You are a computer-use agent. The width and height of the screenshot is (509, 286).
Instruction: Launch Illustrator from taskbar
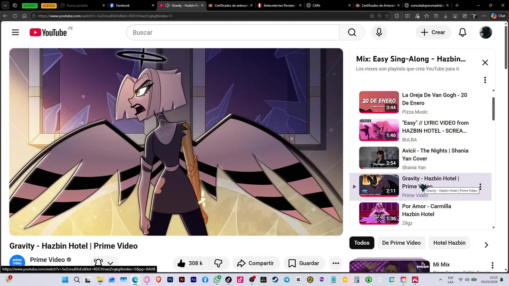(182, 280)
